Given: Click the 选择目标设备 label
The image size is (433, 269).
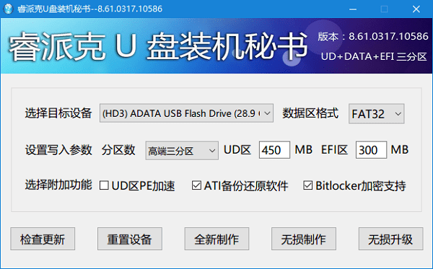Looking at the screenshot, I should click(58, 113).
